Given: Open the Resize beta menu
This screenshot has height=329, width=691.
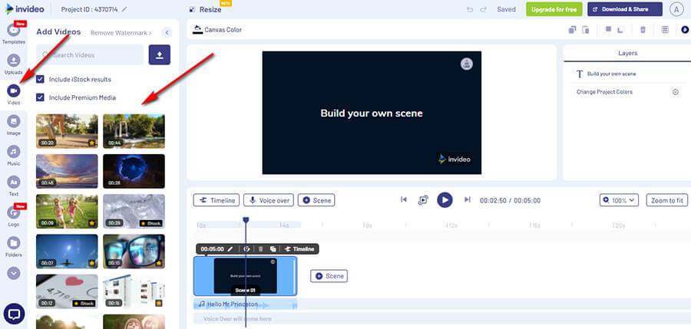Looking at the screenshot, I should [204, 10].
